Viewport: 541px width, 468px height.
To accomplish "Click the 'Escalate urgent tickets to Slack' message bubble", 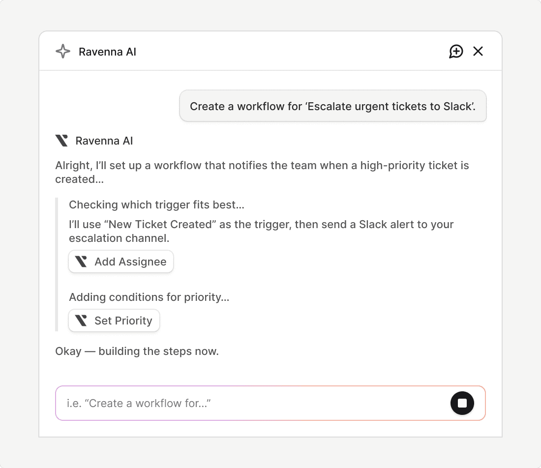I will click(333, 106).
